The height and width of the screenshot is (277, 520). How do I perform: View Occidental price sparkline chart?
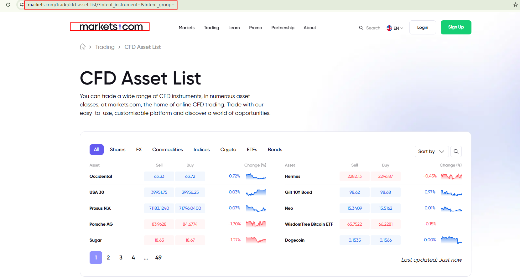coord(256,176)
